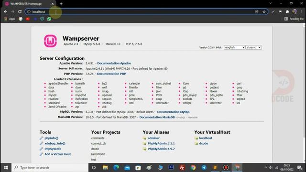Click the Wampserver pink logo
Screen dimensions: 306x172
click(x=50, y=41)
